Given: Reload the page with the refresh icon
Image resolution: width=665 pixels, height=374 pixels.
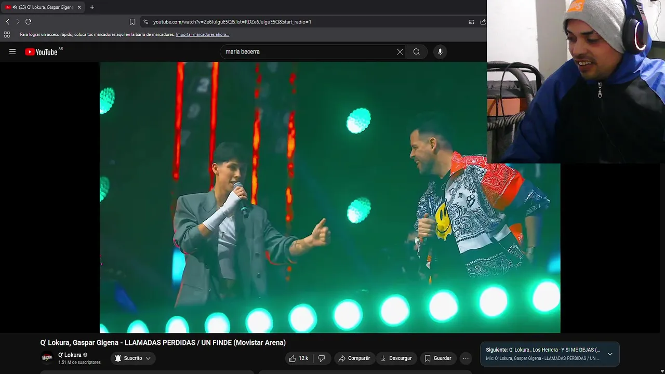Looking at the screenshot, I should [29, 22].
